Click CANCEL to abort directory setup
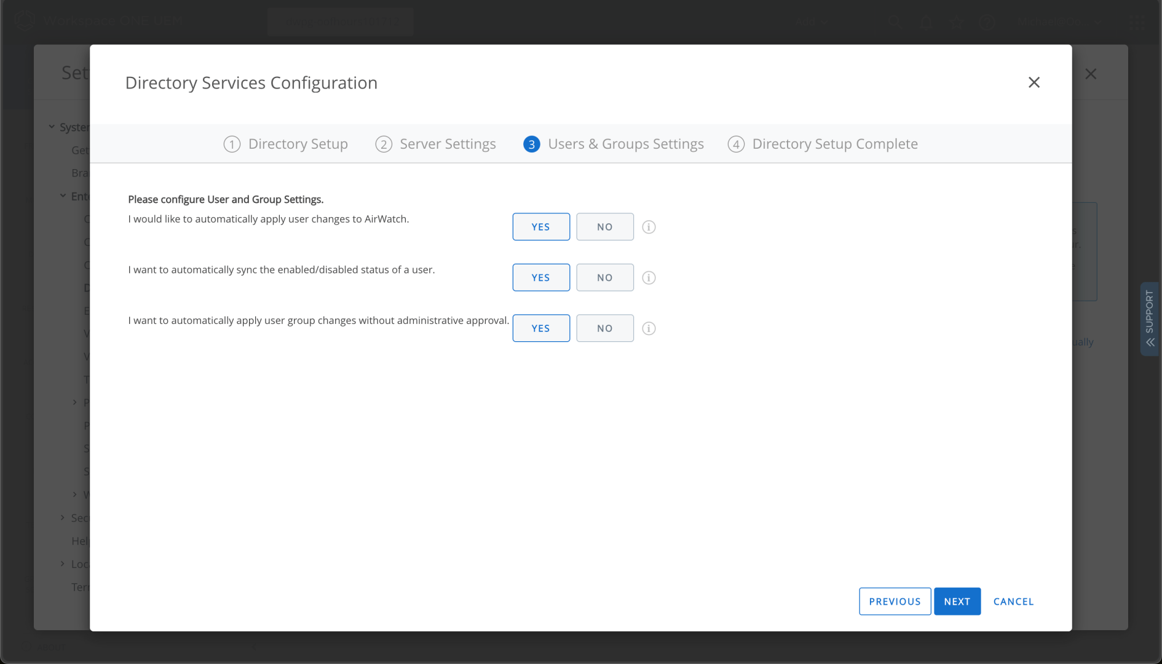1162x664 pixels. 1013,601
